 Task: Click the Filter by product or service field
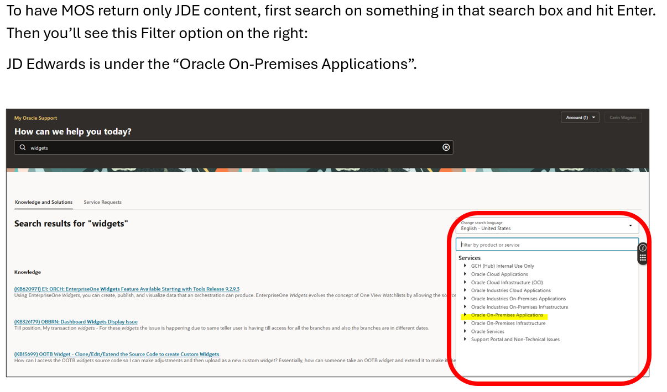(546, 245)
